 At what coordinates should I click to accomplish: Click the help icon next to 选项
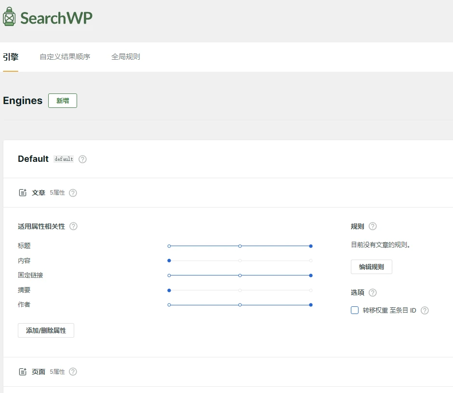coord(373,292)
